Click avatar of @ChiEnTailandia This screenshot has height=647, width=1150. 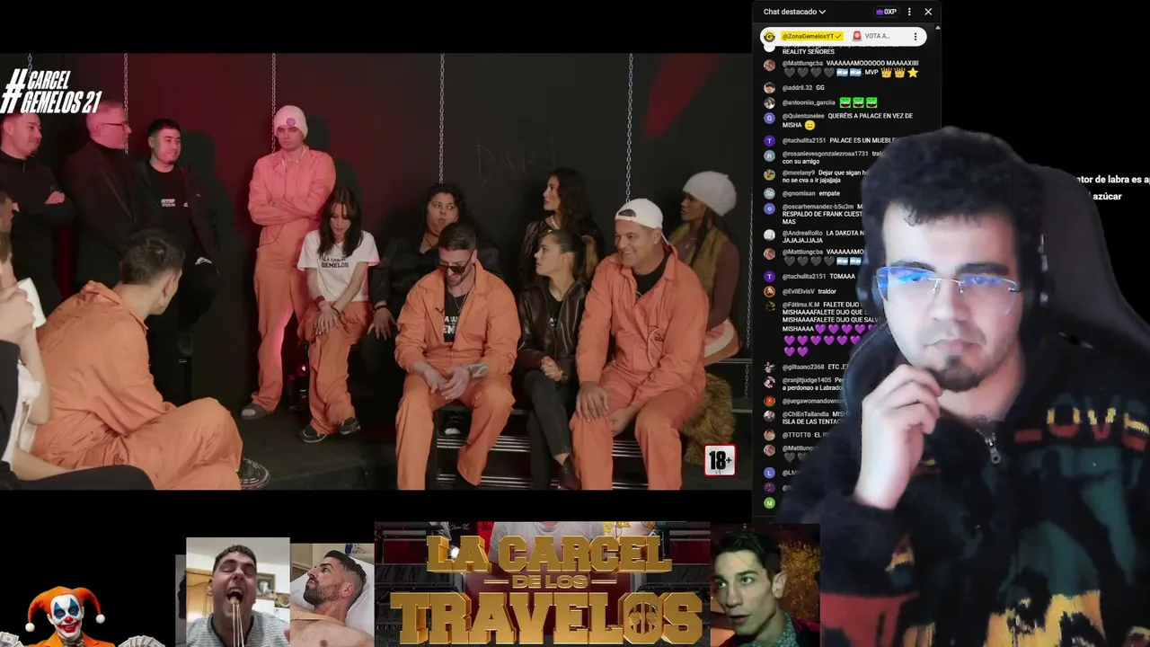[769, 416]
